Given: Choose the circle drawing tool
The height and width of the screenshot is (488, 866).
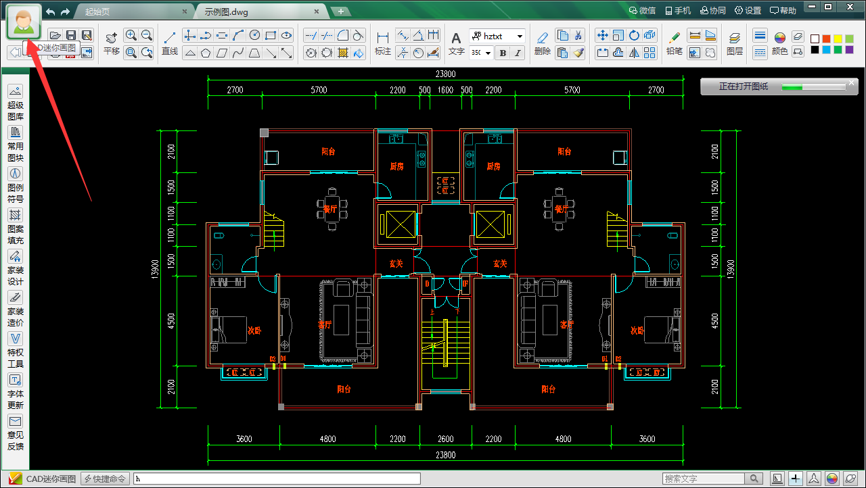Looking at the screenshot, I should [x=254, y=35].
